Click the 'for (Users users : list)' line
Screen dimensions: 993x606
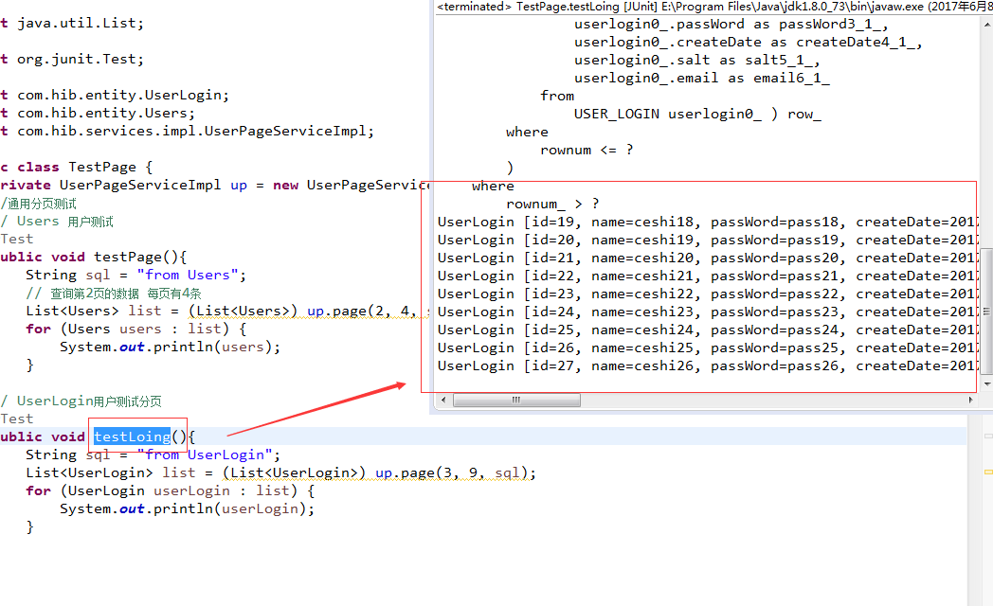pos(136,329)
